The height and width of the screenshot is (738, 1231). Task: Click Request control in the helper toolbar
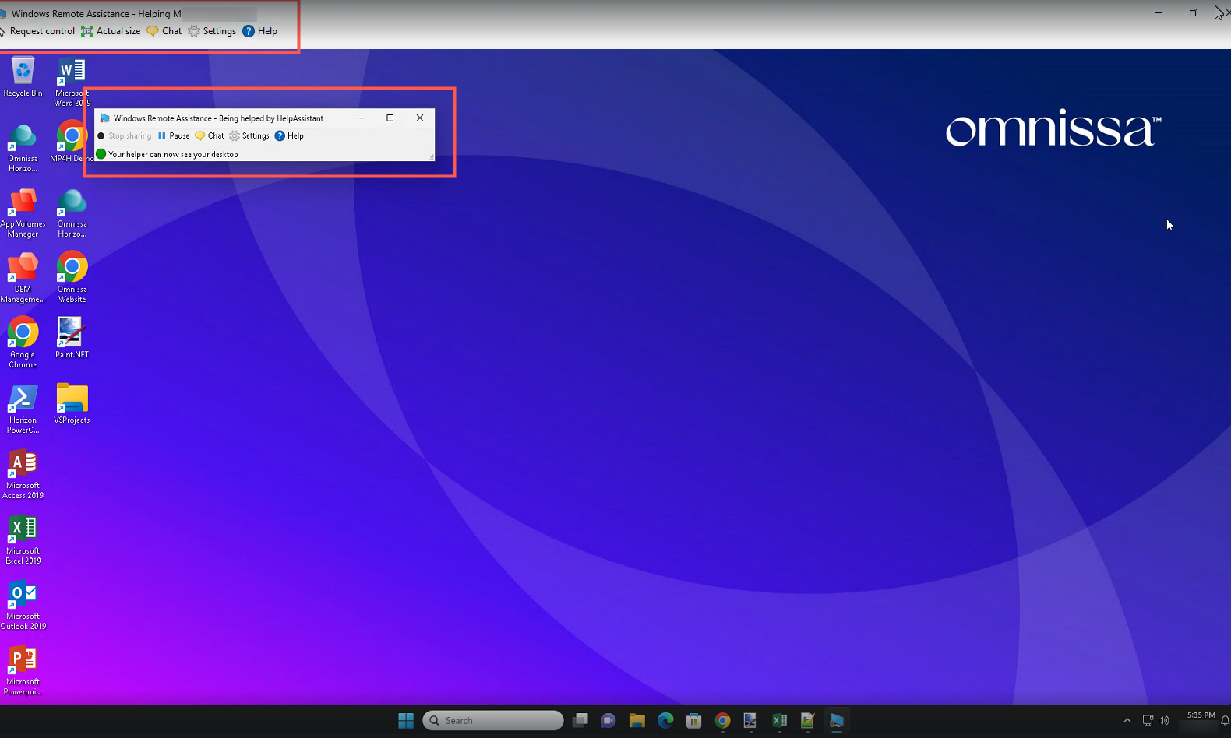[x=41, y=31]
